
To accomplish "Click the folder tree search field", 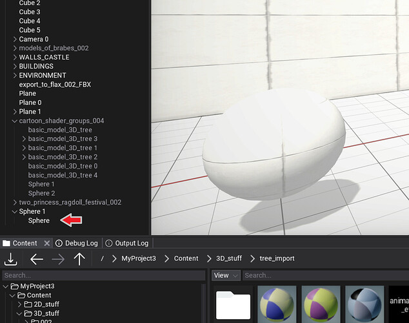I will point(103,275).
